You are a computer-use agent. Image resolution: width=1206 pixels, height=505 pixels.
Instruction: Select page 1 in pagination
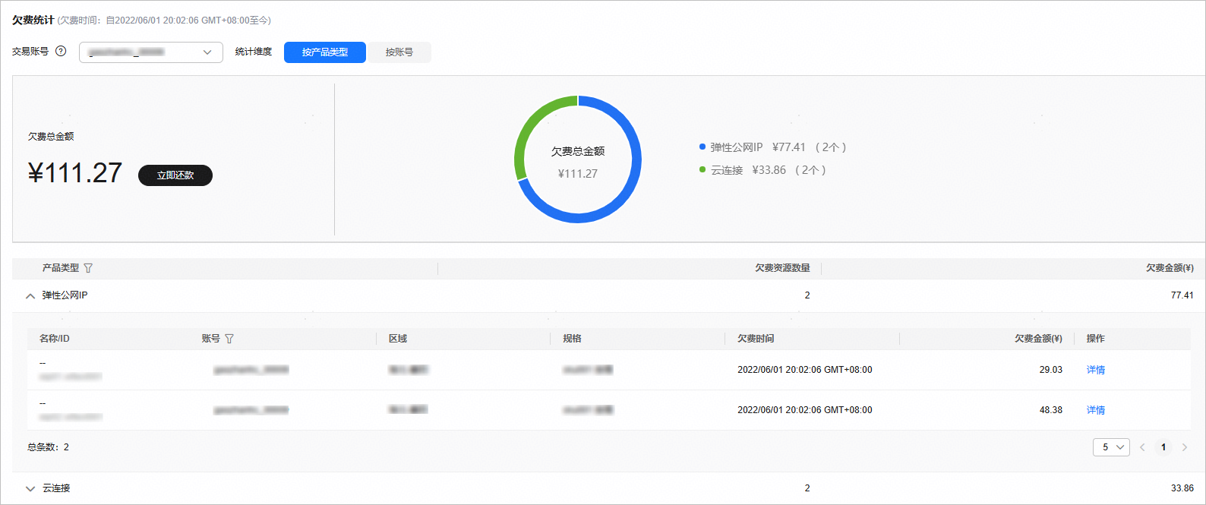(x=1163, y=447)
